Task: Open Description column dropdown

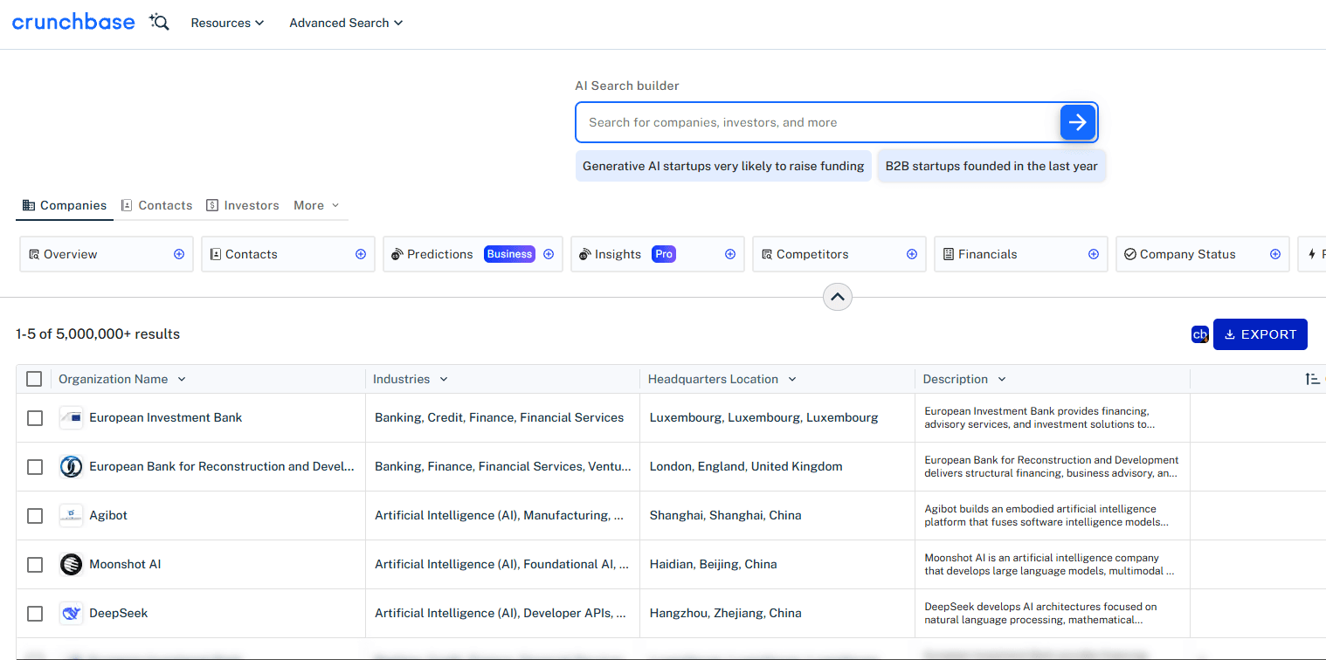Action: [x=1002, y=379]
